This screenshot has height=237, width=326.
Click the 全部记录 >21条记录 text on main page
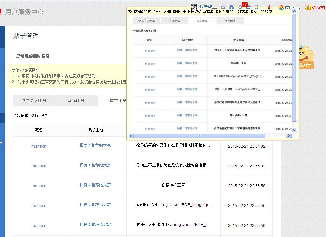tap(30, 116)
